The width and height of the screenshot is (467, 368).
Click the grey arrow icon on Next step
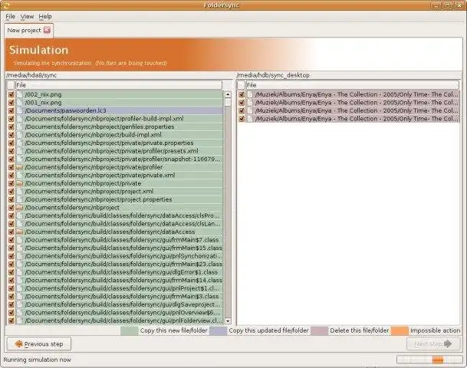(448, 344)
